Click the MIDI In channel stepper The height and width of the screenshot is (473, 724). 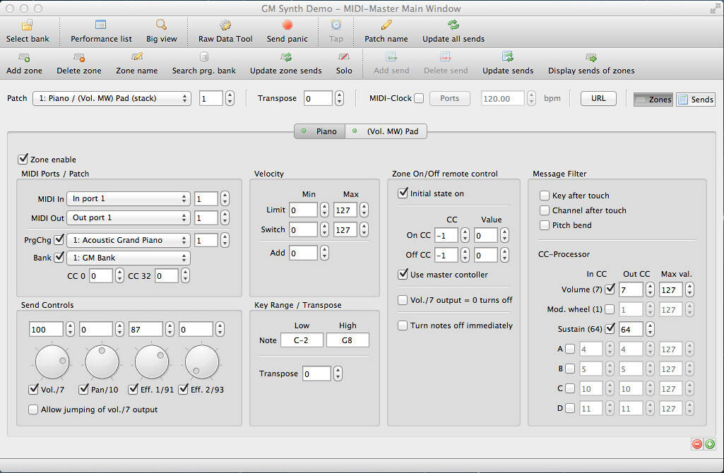pos(225,198)
